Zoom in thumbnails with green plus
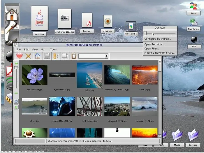The width and height of the screenshot is (204, 153). tap(16, 63)
